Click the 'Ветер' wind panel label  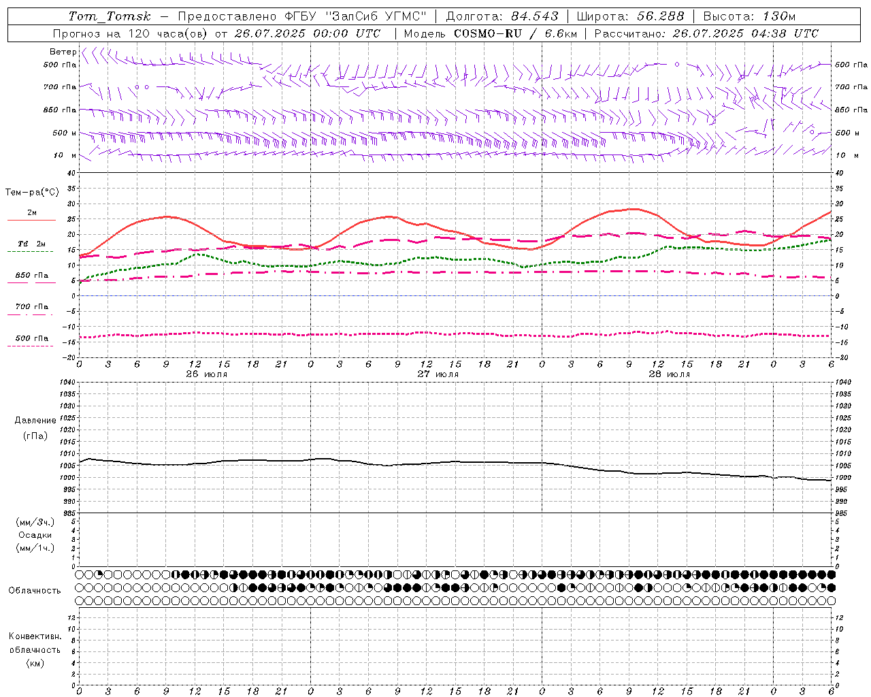[63, 52]
